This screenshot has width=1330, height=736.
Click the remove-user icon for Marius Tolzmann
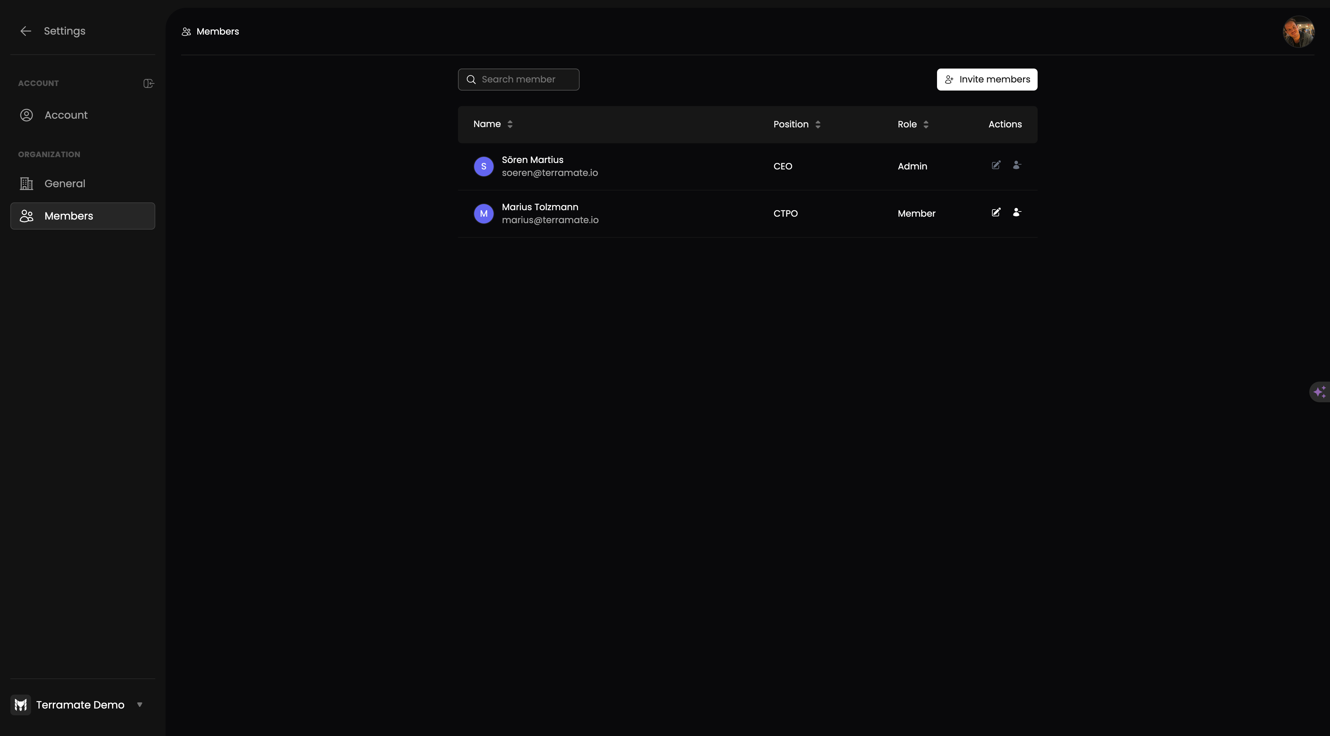point(1017,212)
